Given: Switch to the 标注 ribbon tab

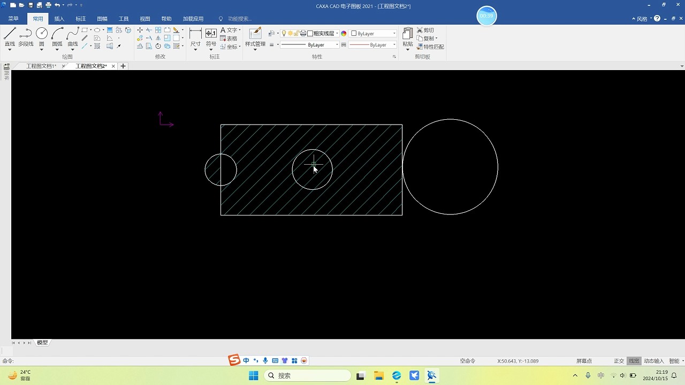Looking at the screenshot, I should [81, 19].
